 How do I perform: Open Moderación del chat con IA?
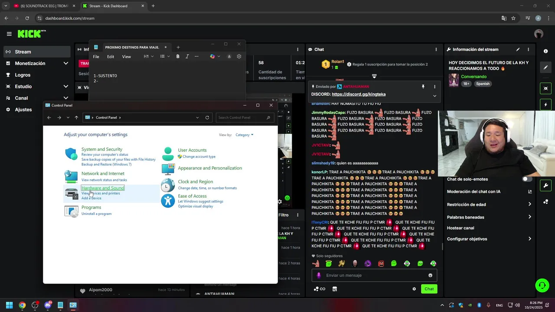point(489,192)
